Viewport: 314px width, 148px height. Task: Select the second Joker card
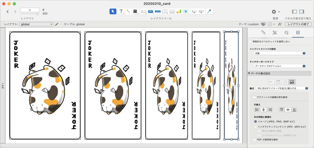coord(113,86)
